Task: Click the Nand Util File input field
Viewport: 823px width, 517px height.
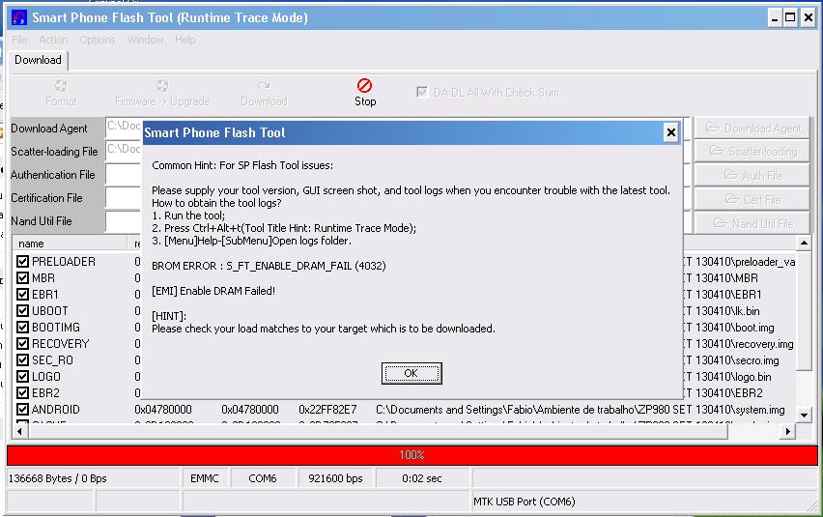Action: (124, 220)
